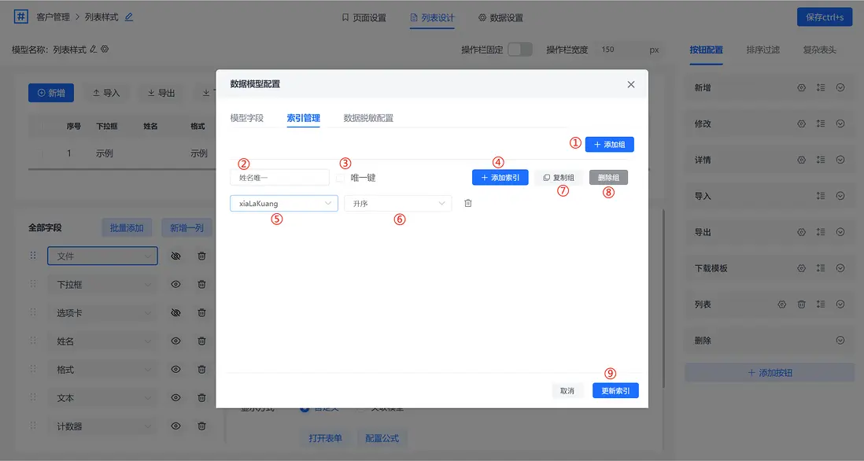Screen dimensions: 864x461
Task: Open settings gear on the 新增 button row
Action: coord(803,87)
